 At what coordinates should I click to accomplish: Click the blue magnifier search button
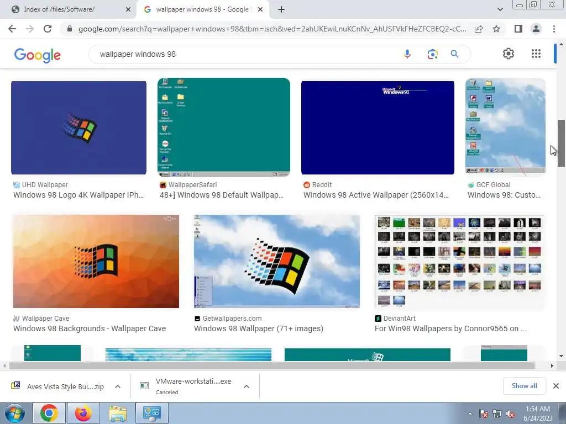(454, 54)
